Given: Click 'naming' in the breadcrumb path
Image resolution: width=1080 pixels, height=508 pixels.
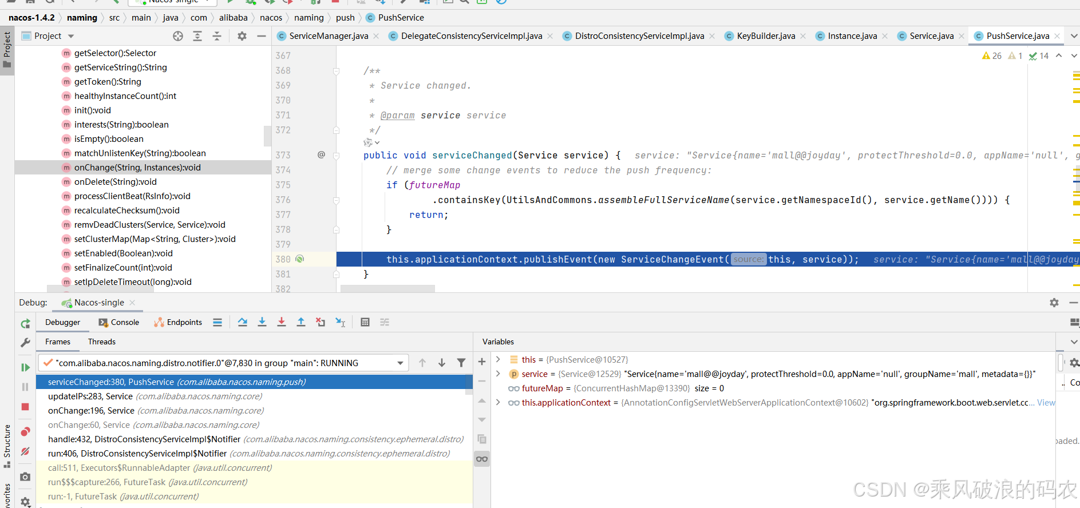Looking at the screenshot, I should click(82, 18).
